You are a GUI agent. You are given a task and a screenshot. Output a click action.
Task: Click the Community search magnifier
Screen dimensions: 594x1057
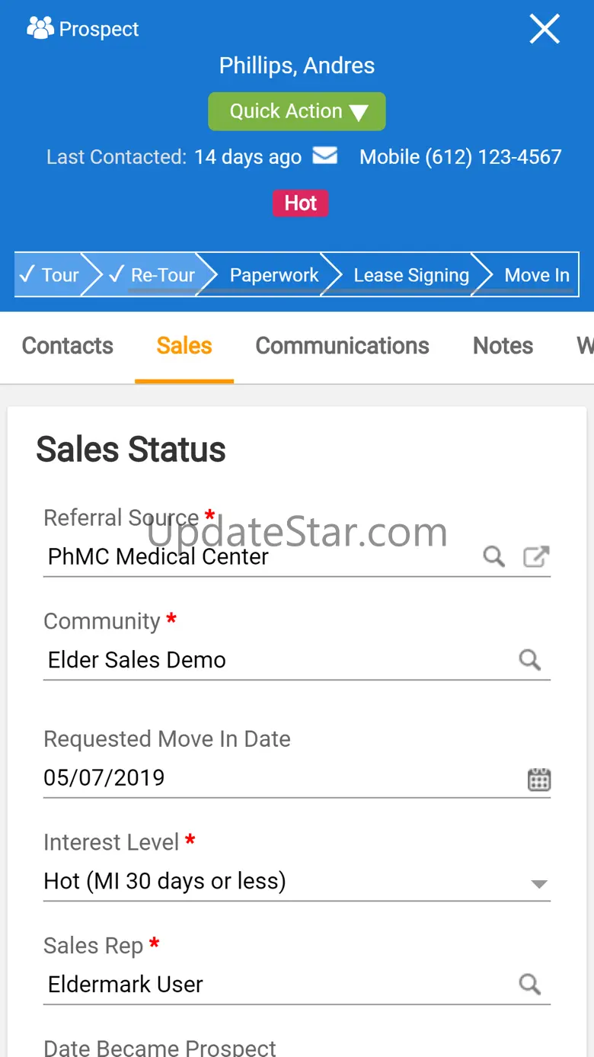530,660
